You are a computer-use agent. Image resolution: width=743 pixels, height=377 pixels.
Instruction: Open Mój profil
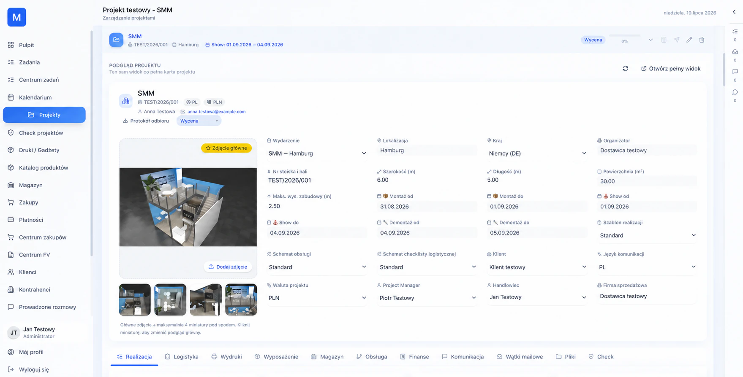click(x=45, y=352)
